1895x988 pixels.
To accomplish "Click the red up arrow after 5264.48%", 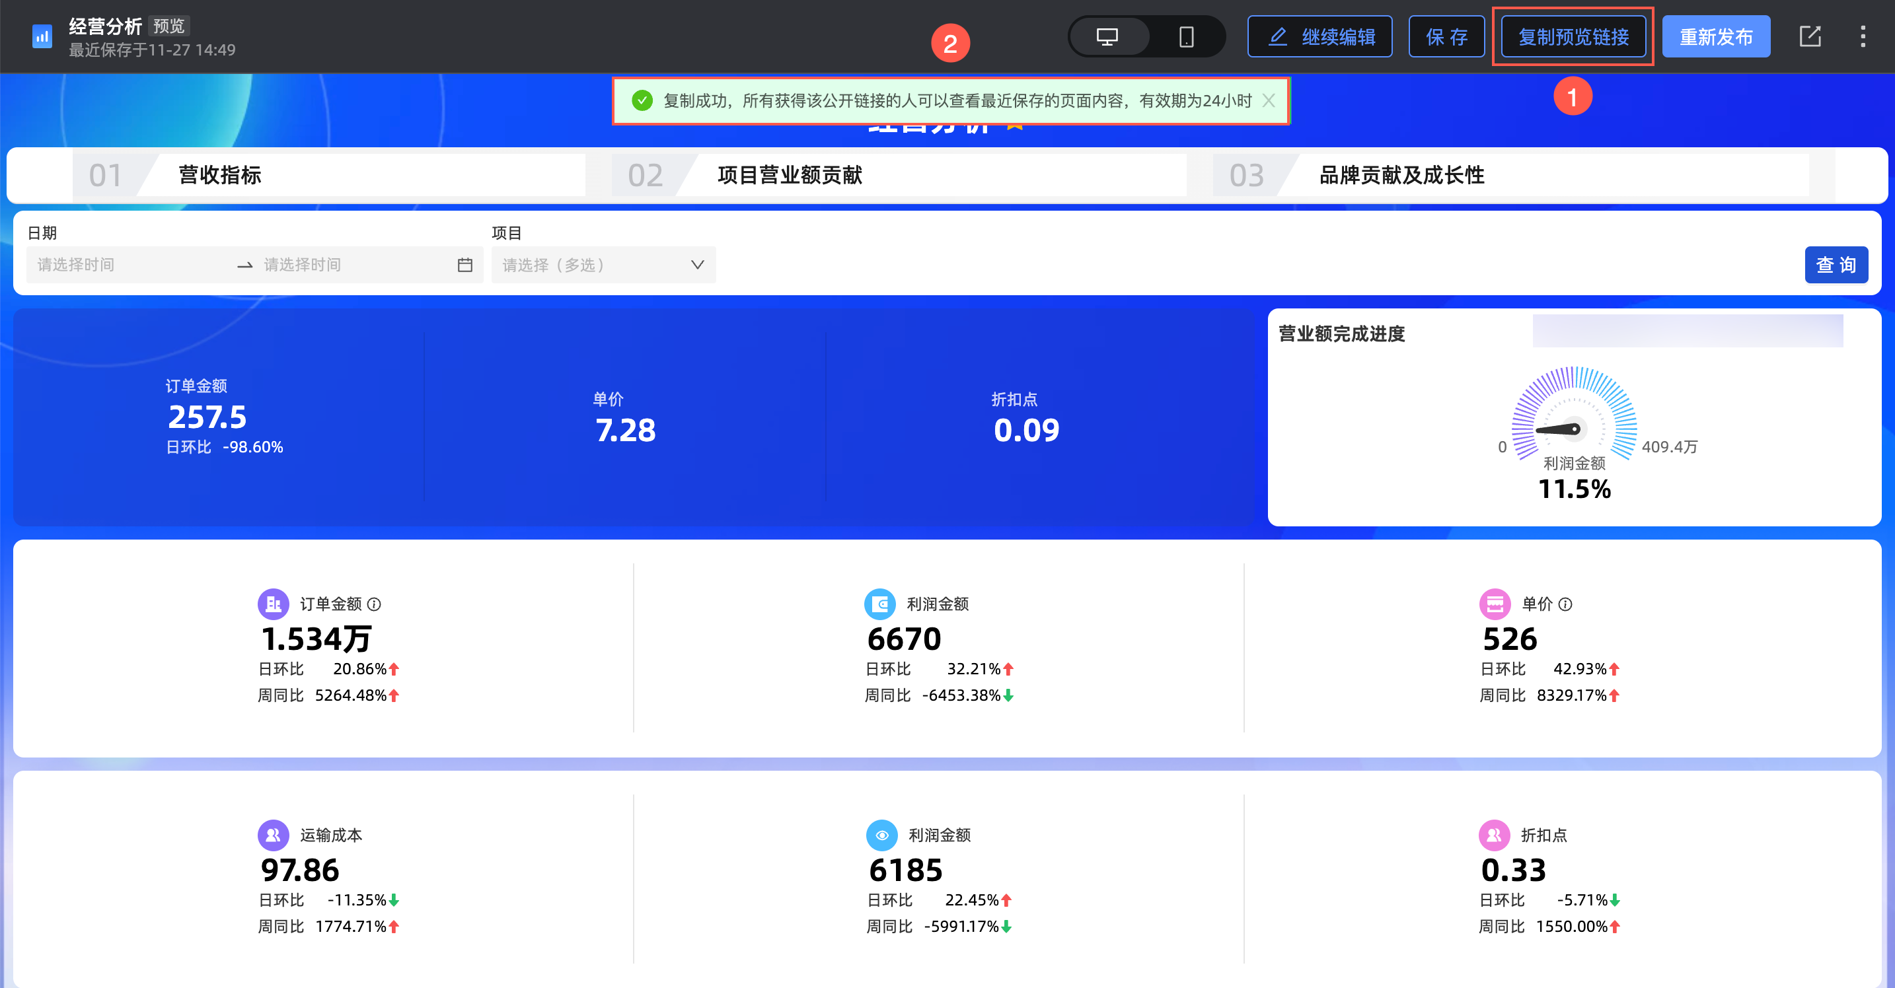I will [x=394, y=695].
